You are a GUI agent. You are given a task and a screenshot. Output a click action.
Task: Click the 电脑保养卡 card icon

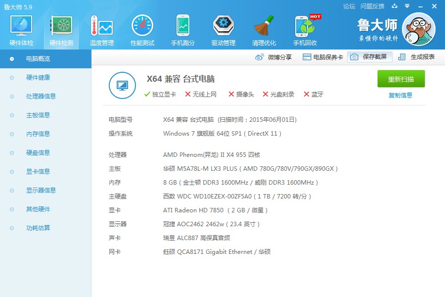point(307,57)
